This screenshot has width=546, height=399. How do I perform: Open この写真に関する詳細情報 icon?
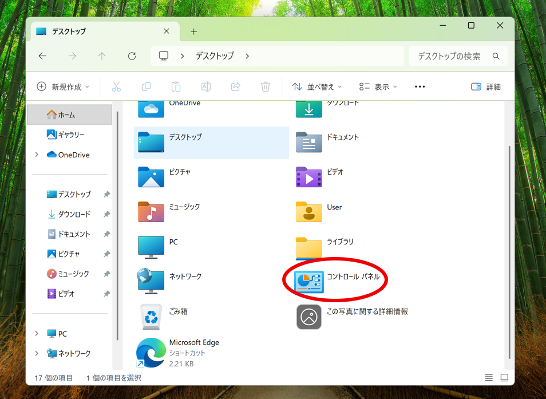coord(309,316)
